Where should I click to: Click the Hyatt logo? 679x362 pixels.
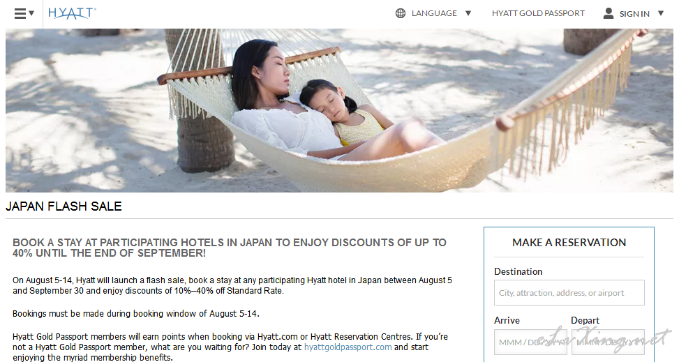tap(72, 13)
